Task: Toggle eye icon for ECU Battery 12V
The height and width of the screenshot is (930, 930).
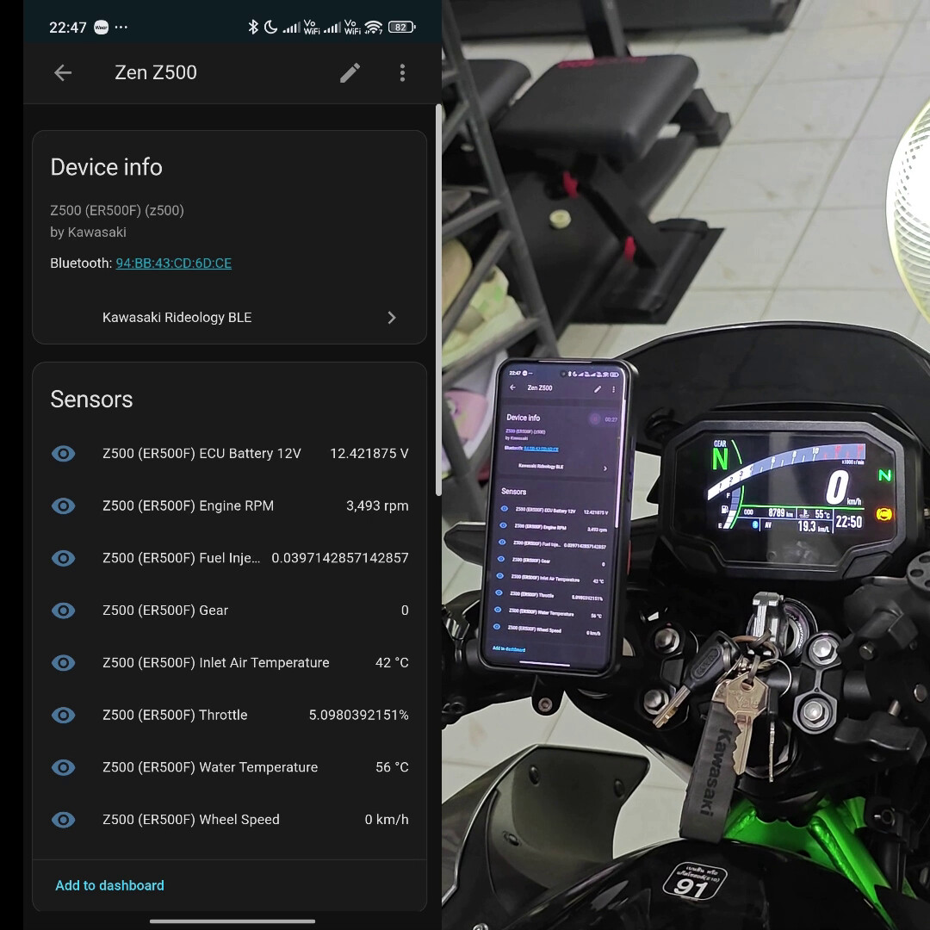Action: click(64, 454)
